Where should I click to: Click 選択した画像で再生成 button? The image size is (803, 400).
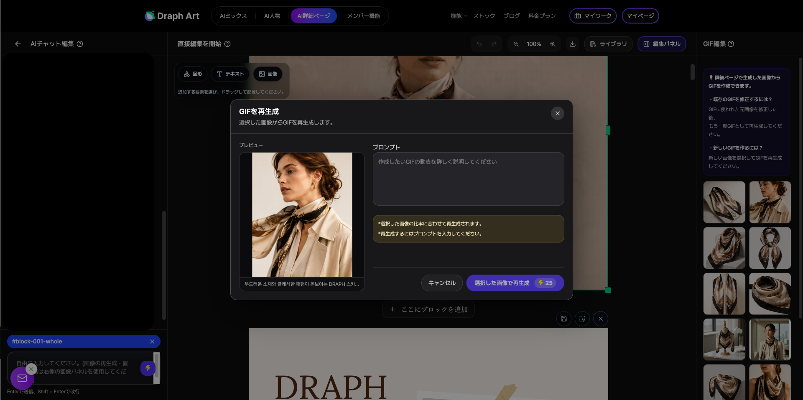coord(515,283)
